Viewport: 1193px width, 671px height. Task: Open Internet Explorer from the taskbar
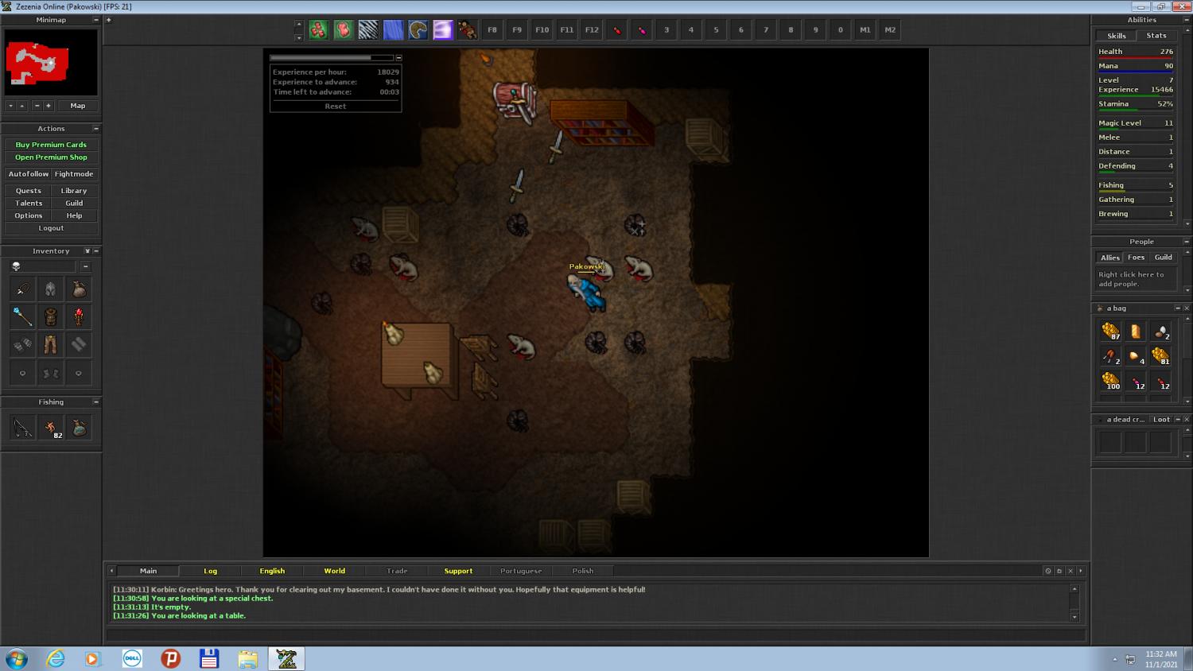coord(55,658)
